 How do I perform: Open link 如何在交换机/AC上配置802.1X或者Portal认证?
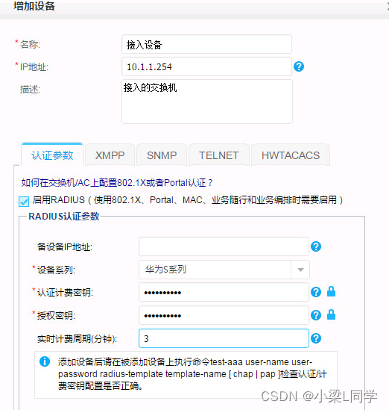(116, 182)
